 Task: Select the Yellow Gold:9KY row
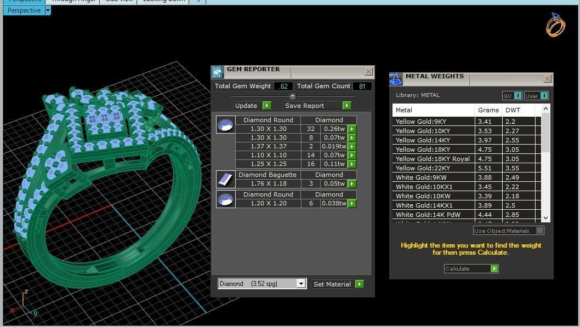[467, 122]
